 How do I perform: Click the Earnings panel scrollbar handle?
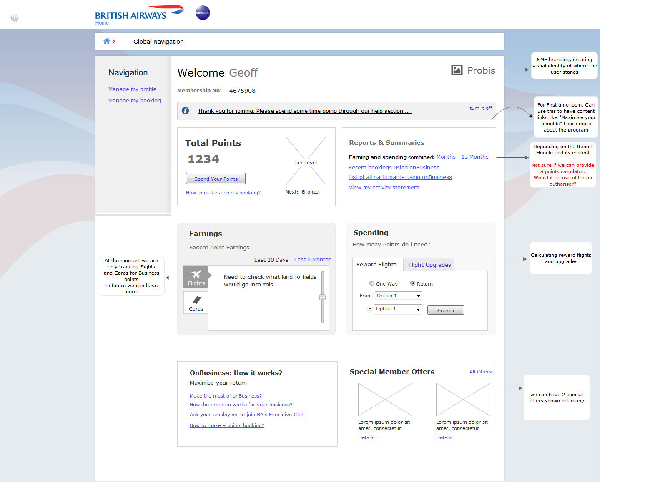pyautogui.click(x=322, y=297)
